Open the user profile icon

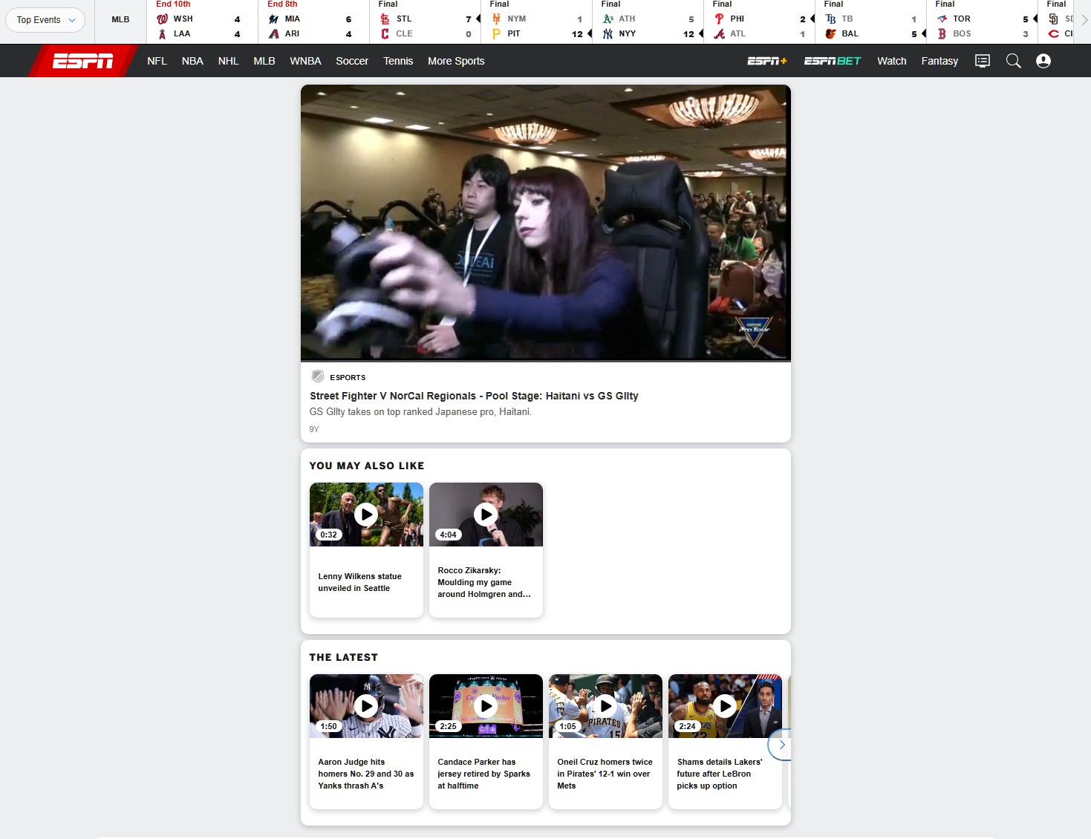coord(1043,61)
